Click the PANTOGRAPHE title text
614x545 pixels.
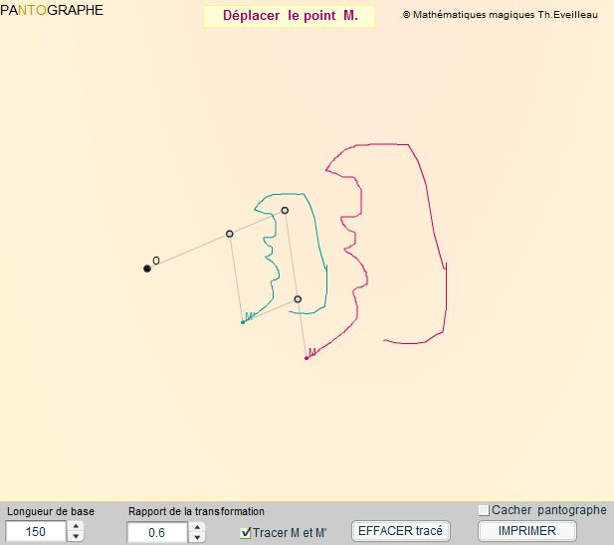point(52,10)
